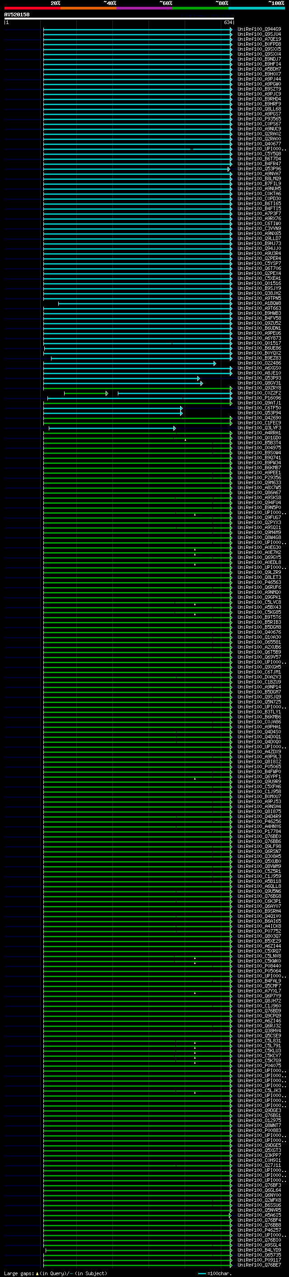This screenshot has width=289, height=1277.
Task: Select the query label AV520158
Action: (17, 15)
